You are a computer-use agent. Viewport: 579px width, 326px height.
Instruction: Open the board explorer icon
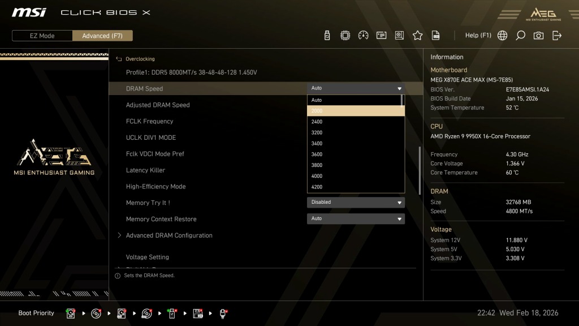coord(399,36)
